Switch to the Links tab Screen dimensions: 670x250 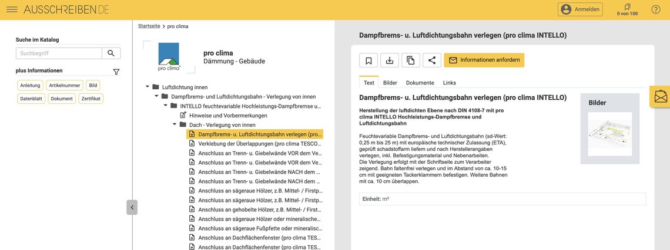coord(450,83)
